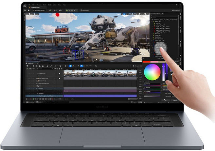Click the color wheel
Image resolution: width=215 pixels, height=151 pixels.
pos(152,72)
